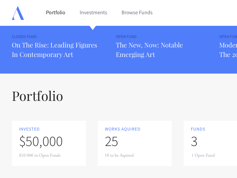Click the $50,000 invested amount

(41, 142)
